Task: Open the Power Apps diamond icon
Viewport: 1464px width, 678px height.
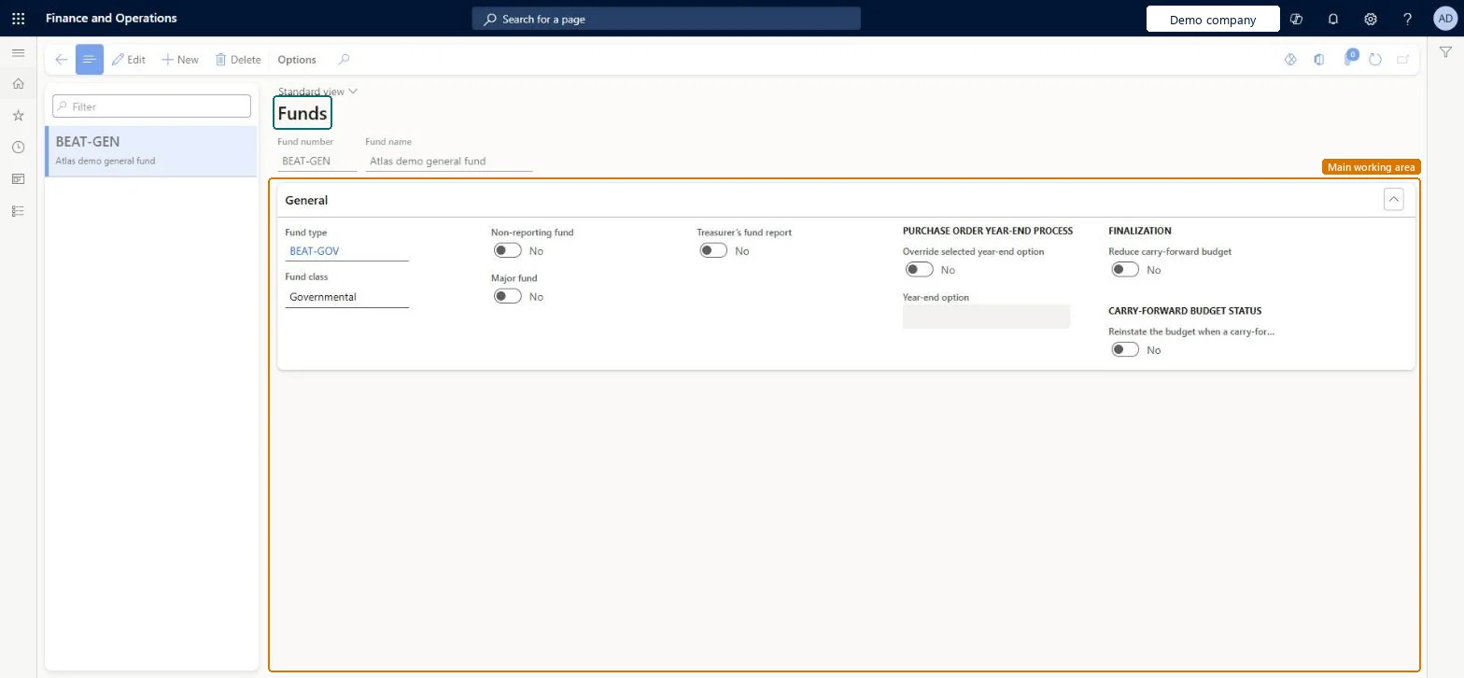Action: pos(1290,59)
